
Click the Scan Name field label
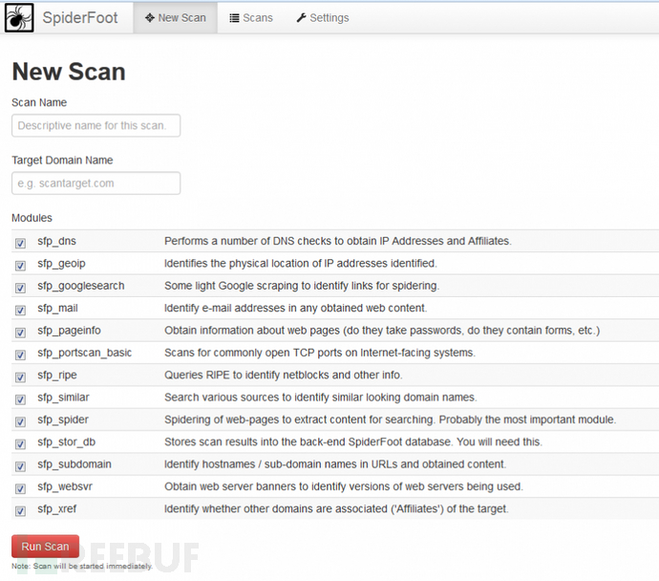pos(39,102)
